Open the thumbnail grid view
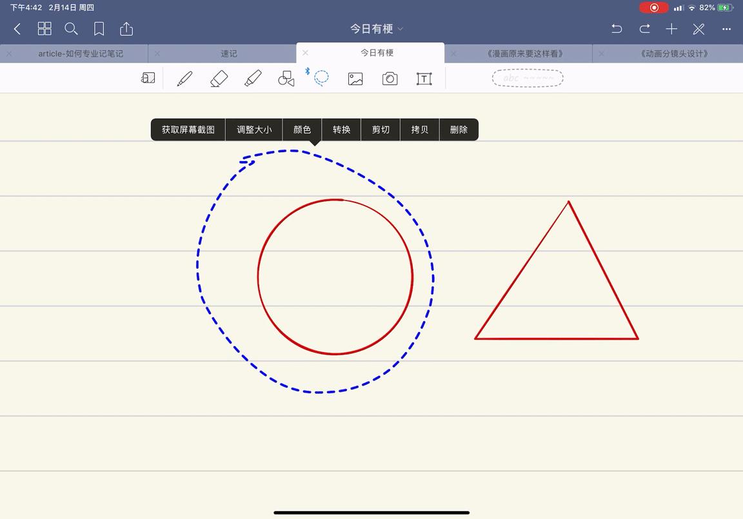Image resolution: width=743 pixels, height=519 pixels. coord(45,28)
